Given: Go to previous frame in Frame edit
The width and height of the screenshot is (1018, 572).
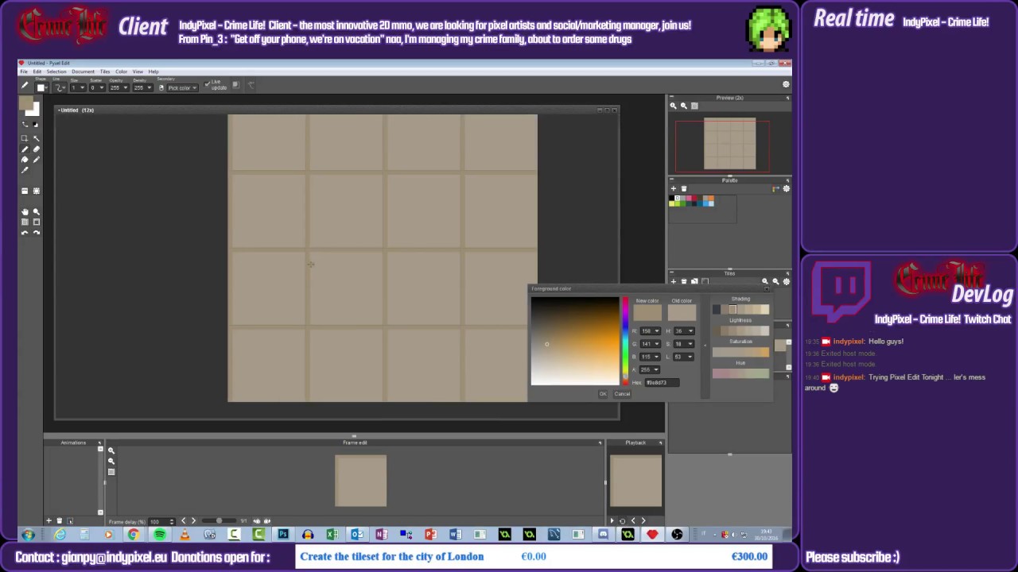Looking at the screenshot, I should tap(183, 520).
